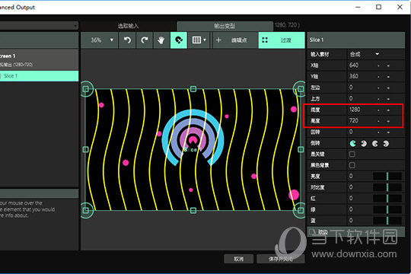Click the left edge midpoint handle of slice
This screenshot has width=411, height=274.
(x=86, y=149)
